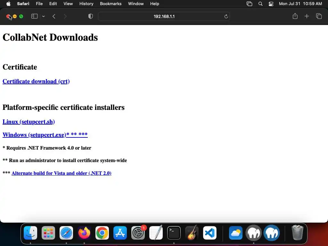The height and width of the screenshot is (246, 328).
Task: Open the File menu
Action: click(x=39, y=4)
